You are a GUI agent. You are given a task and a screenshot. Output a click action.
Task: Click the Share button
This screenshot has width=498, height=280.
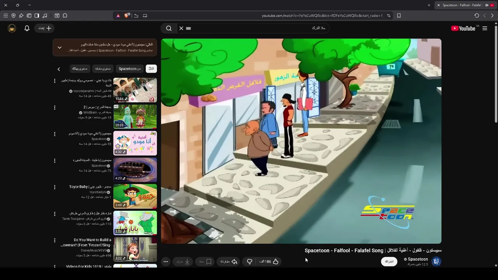229,262
